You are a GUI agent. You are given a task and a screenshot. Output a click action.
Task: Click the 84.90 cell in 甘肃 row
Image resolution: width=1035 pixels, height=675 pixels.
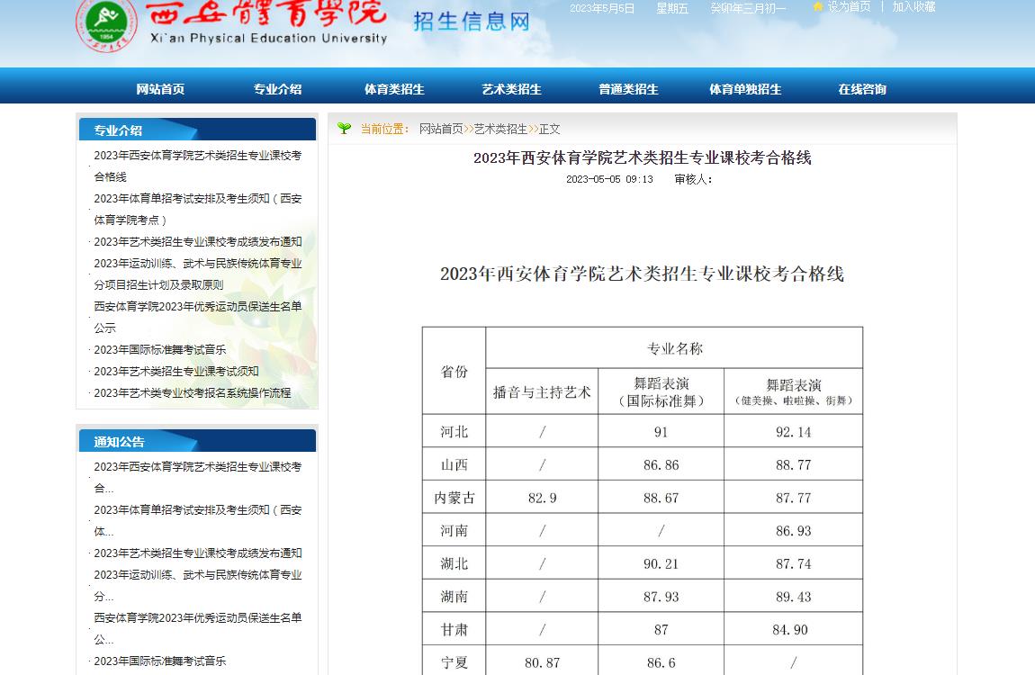[x=794, y=629]
